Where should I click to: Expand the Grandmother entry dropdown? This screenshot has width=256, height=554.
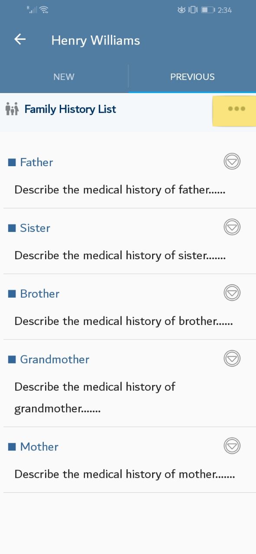(232, 358)
